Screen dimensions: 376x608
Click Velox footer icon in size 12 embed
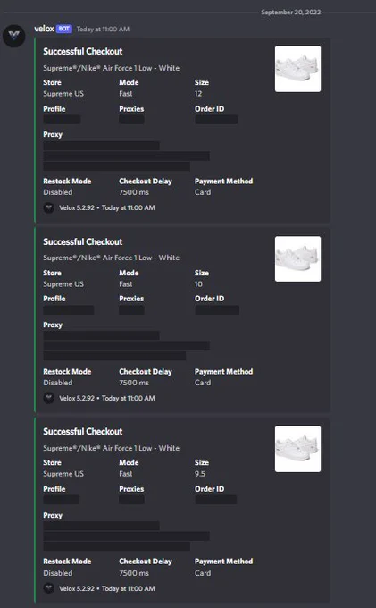point(48,207)
